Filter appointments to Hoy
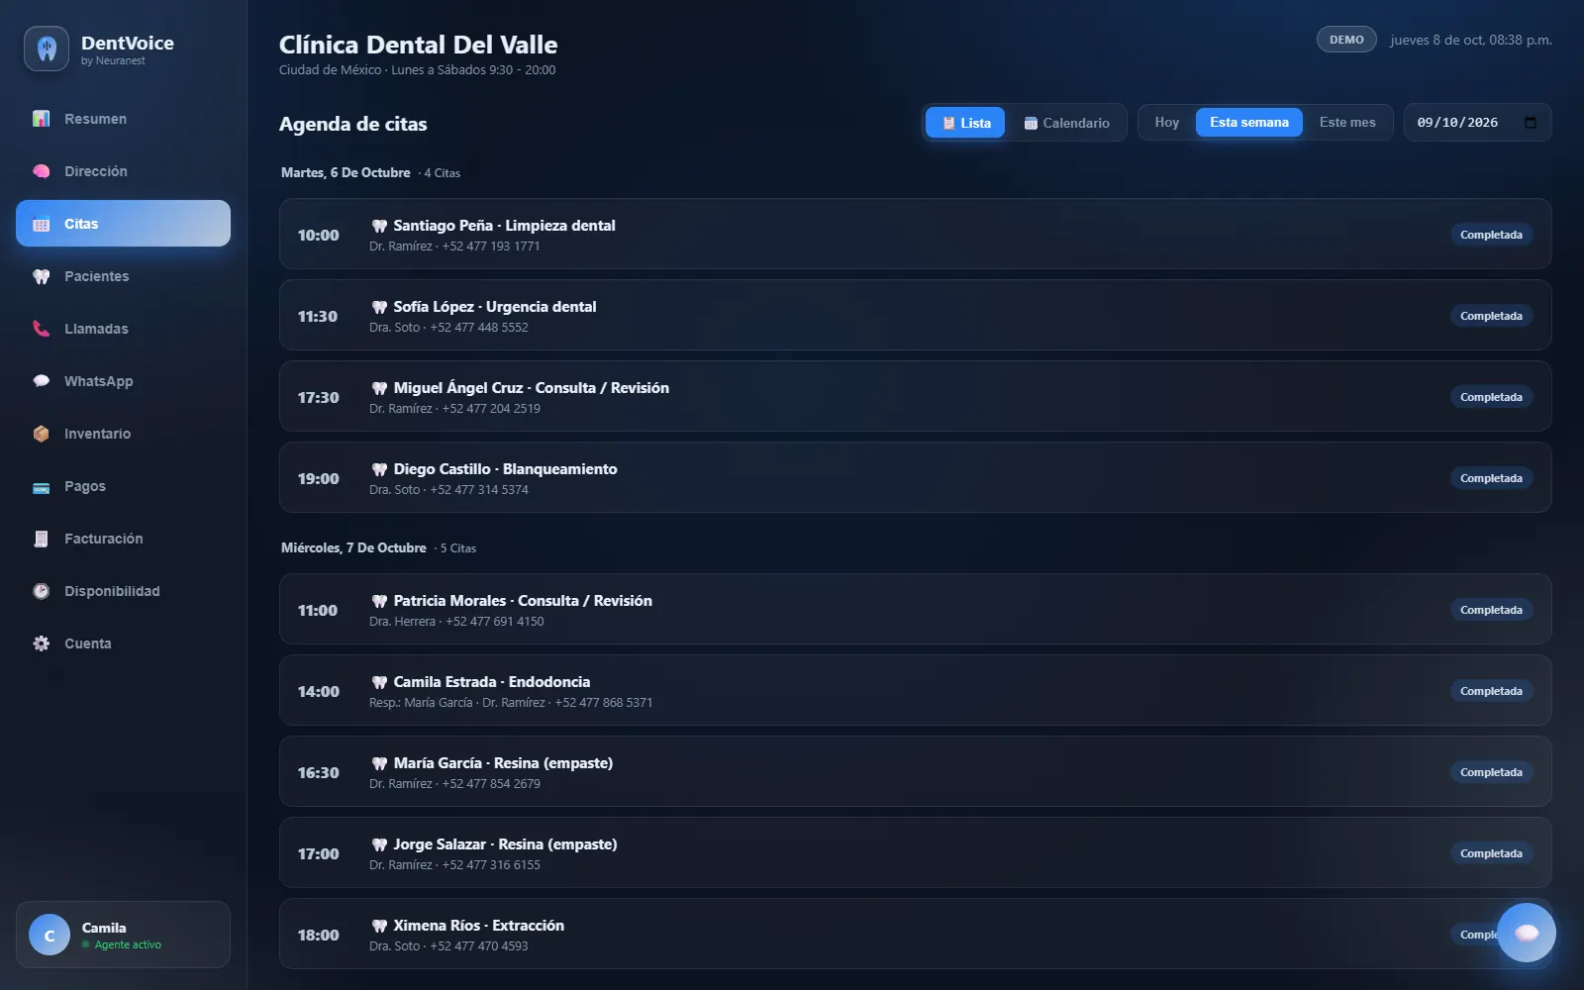Viewport: 1584px width, 990px height. coord(1166,123)
